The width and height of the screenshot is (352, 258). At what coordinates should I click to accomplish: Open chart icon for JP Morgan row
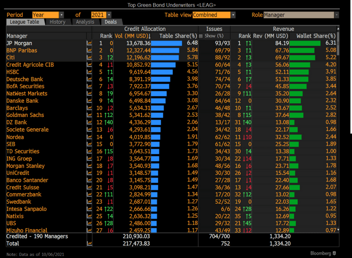(89, 43)
